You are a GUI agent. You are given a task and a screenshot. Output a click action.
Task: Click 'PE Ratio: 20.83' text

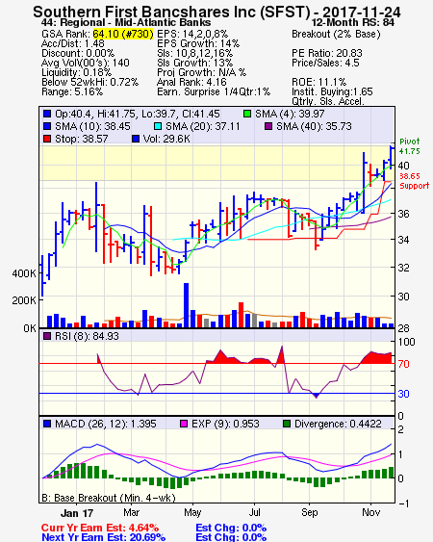click(x=327, y=53)
